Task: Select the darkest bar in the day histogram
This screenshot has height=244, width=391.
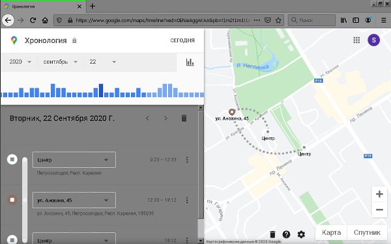Action: pos(101,90)
